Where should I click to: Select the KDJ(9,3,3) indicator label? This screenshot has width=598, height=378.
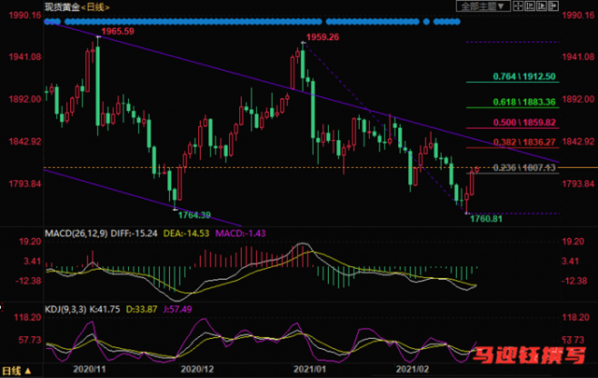66,309
